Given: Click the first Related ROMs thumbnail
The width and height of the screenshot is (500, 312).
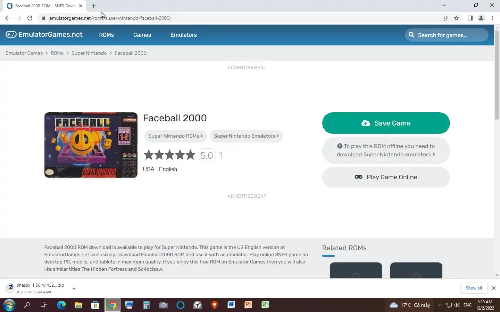Looking at the screenshot, I should pos(356,270).
